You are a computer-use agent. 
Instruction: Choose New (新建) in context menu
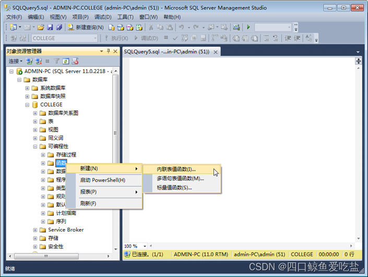tap(104, 168)
